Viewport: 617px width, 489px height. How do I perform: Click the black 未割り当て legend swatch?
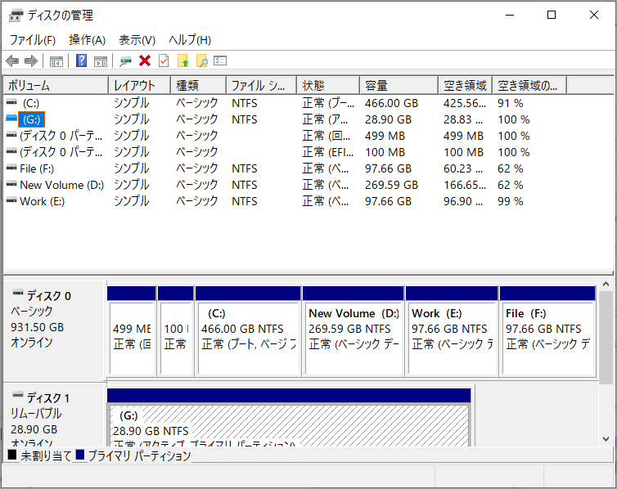[12, 455]
